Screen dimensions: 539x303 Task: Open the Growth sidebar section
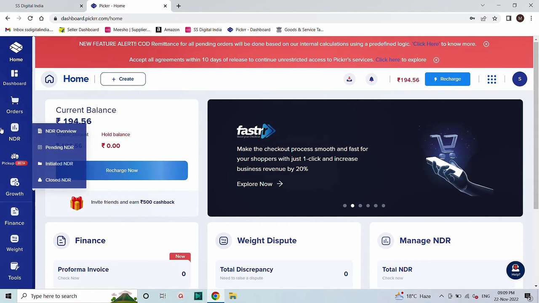[x=15, y=187]
